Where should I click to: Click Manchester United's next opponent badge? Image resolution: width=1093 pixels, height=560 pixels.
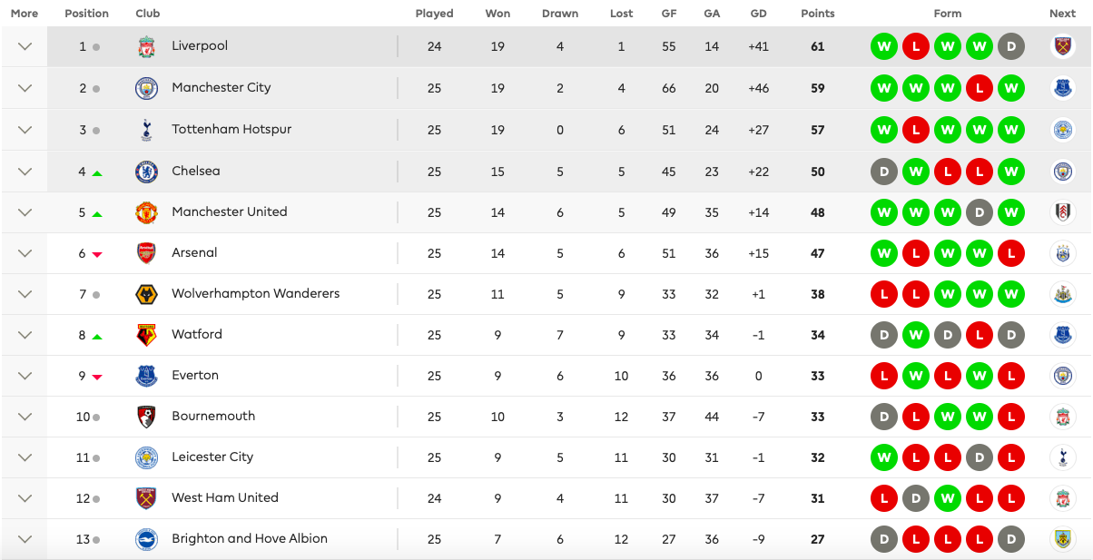coord(1062,212)
